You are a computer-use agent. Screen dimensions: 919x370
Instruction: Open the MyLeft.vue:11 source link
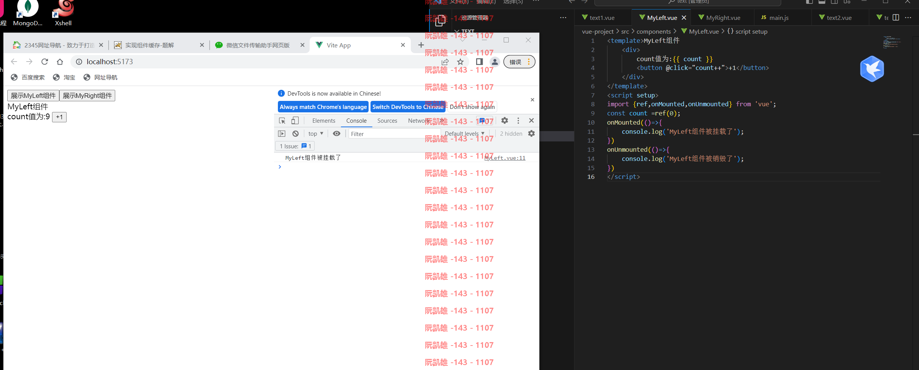coord(504,158)
